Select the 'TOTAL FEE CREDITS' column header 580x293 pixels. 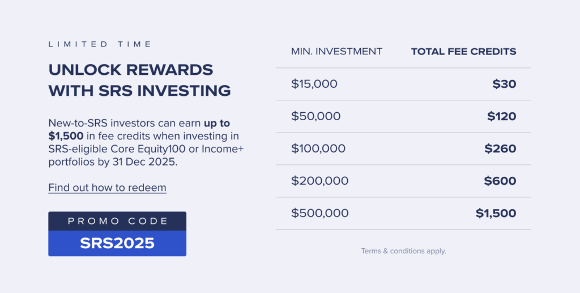[x=463, y=52]
